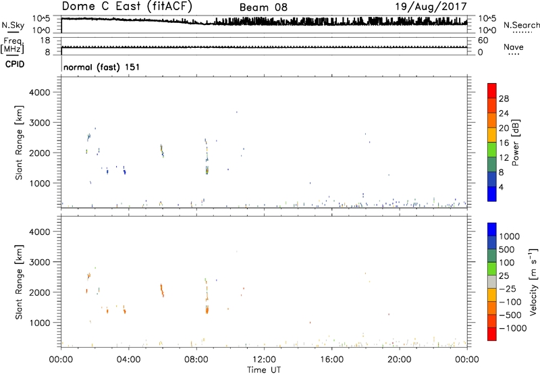Click the "16" power color bar label

pyautogui.click(x=504, y=143)
